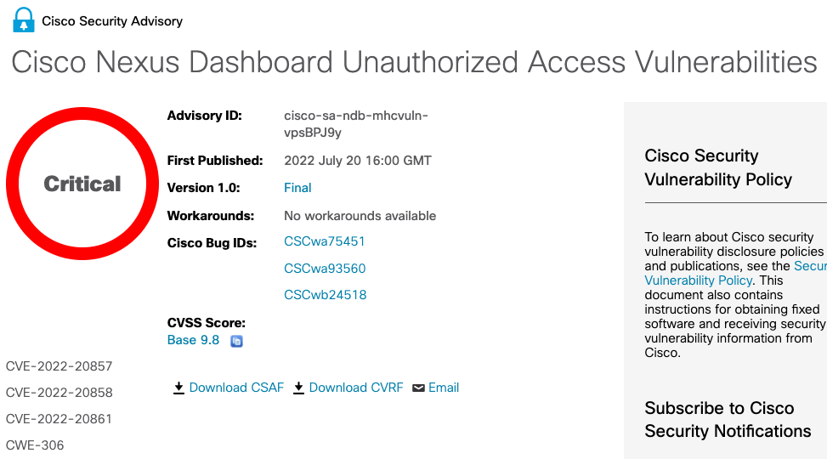Open the Vulnerability Policy link in sidebar
Viewport: 827px width, 459px height.
699,280
